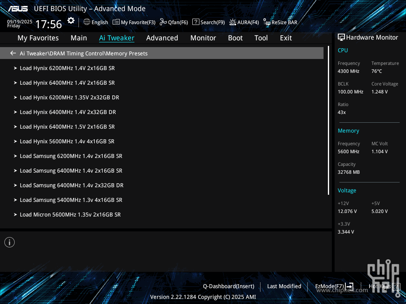The width and height of the screenshot is (406, 304).
Task: Open the My Favorites tab
Action: pyautogui.click(x=38, y=38)
